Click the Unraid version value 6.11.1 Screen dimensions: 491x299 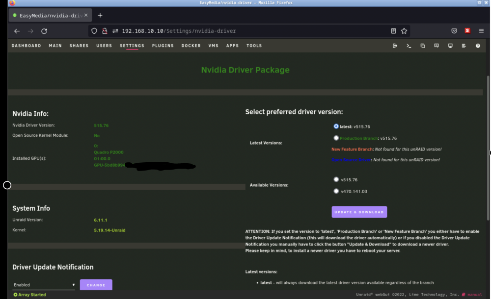click(101, 220)
